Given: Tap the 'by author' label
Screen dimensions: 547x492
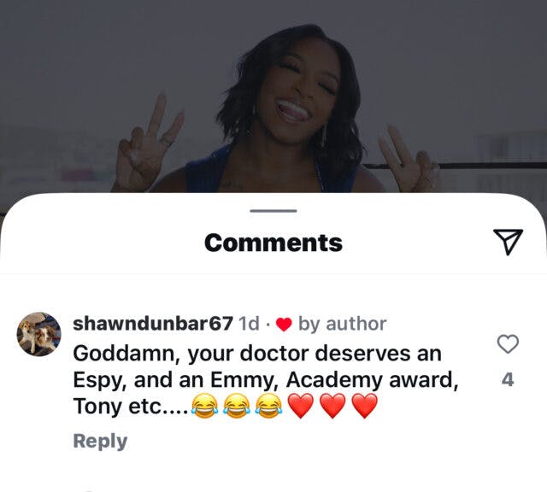Looking at the screenshot, I should pyautogui.click(x=342, y=324).
